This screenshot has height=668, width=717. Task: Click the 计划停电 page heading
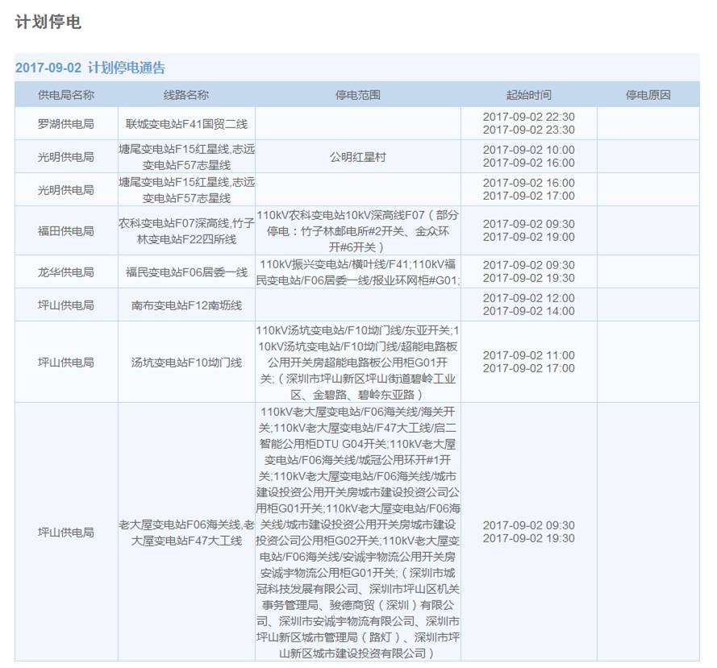tap(48, 22)
